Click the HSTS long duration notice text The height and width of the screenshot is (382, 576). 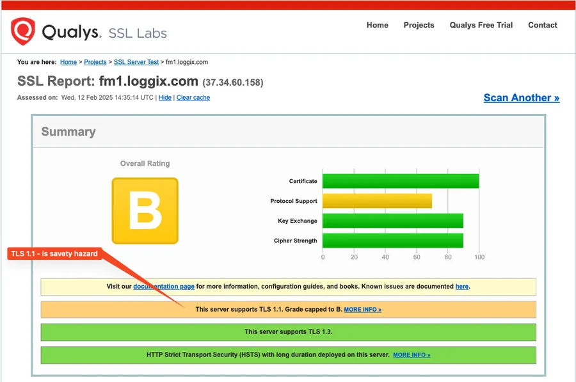point(268,355)
